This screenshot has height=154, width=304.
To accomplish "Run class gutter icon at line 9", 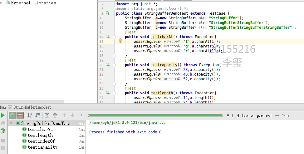I will pyautogui.click(x=108, y=13).
